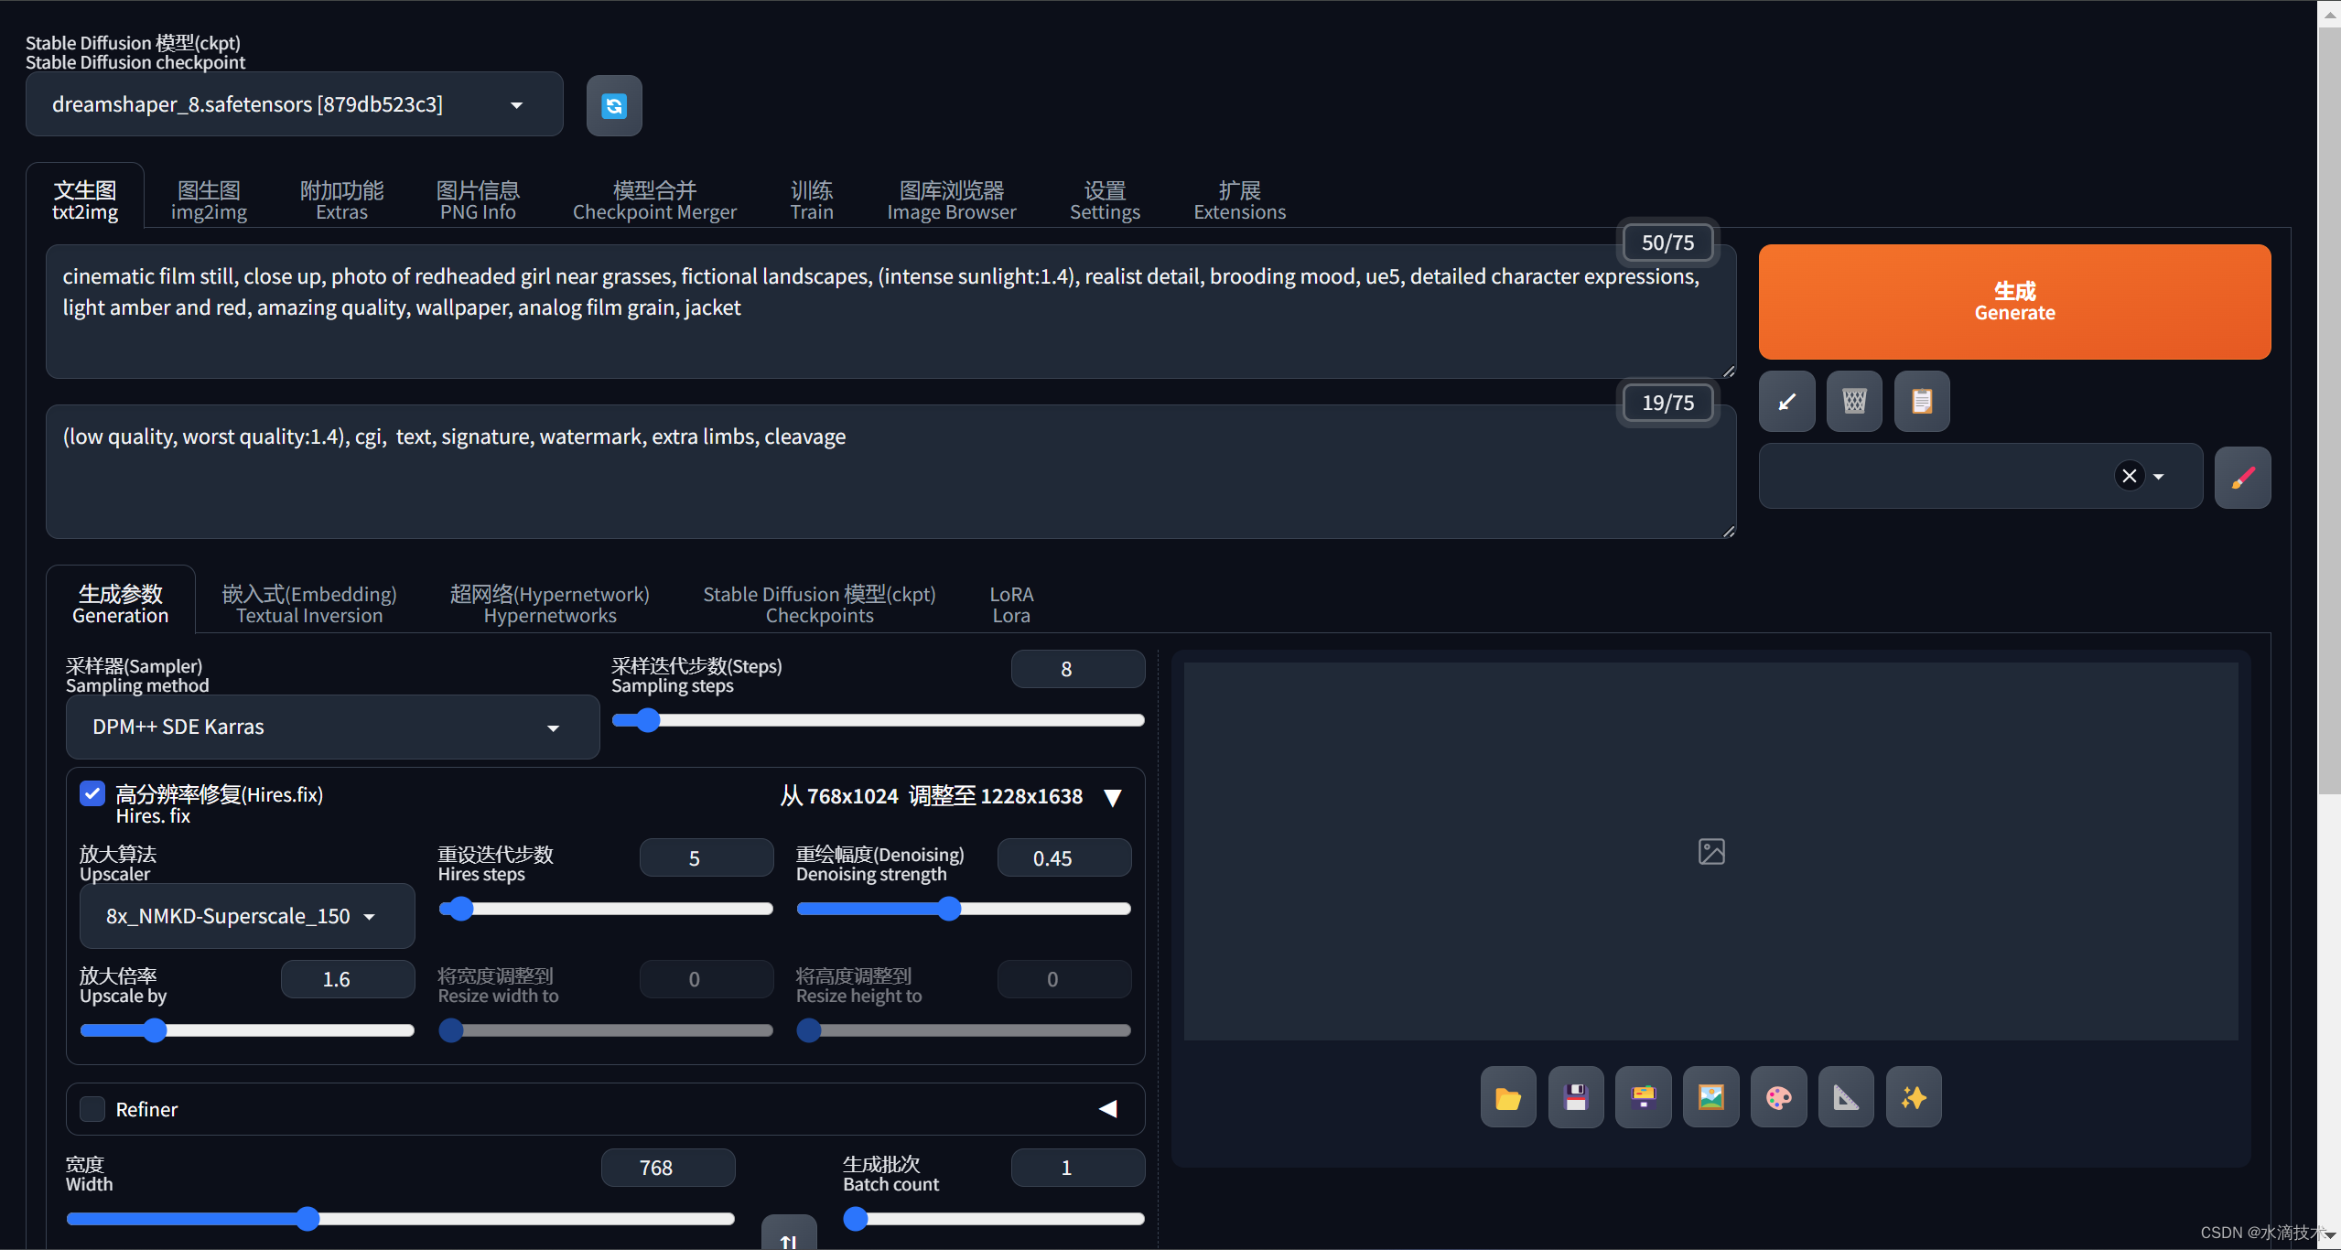The image size is (2341, 1250).
Task: Click the '从 768x1024 调整至 1228x1638' resolution text
Action: pos(931,797)
